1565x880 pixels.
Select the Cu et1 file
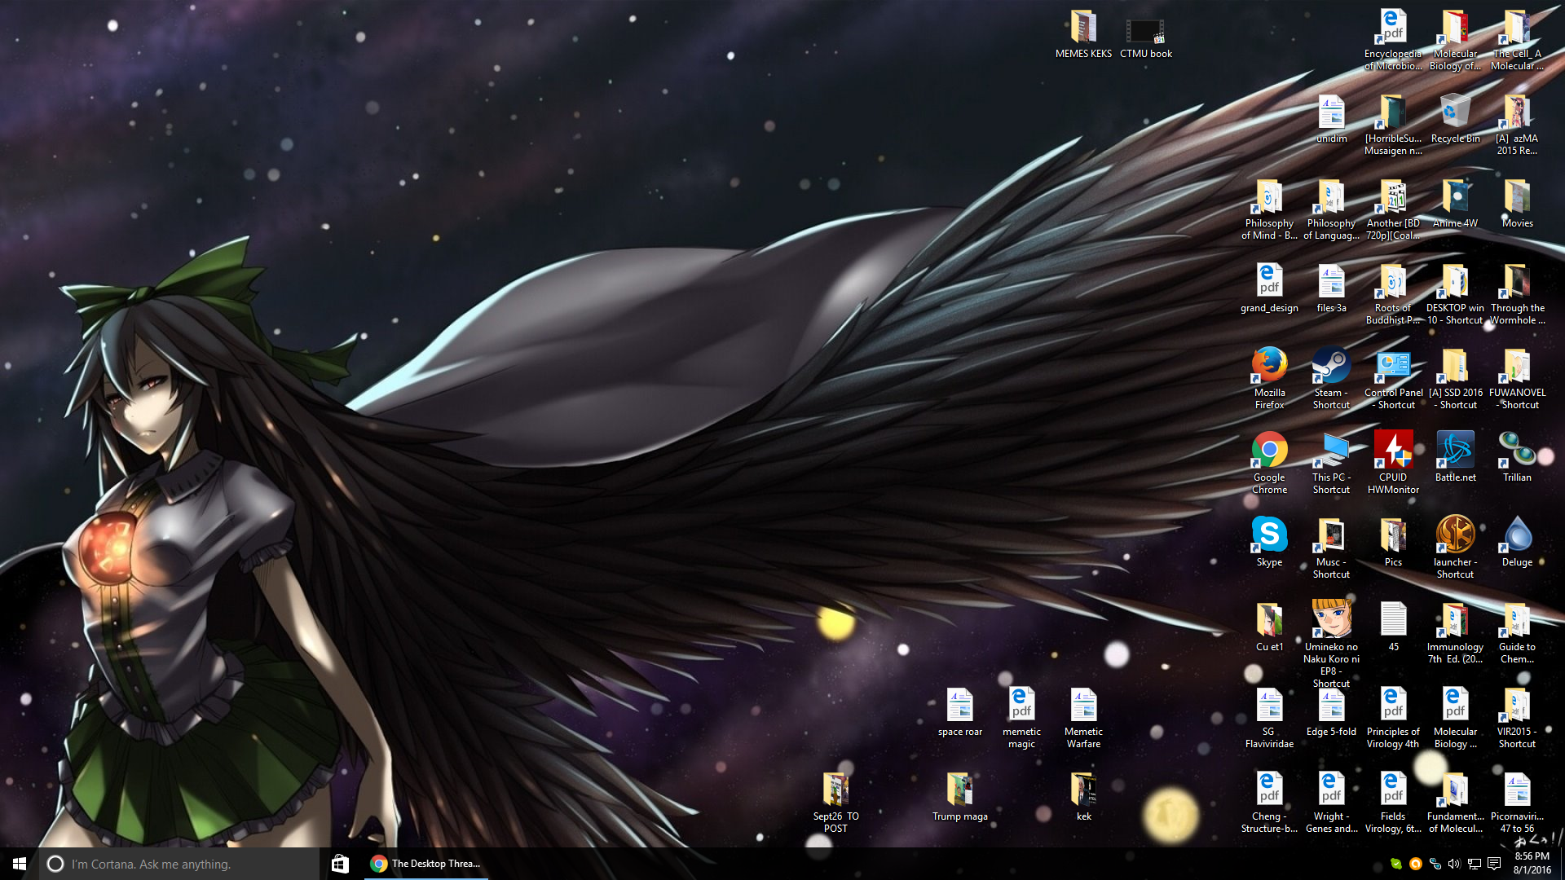(1269, 627)
